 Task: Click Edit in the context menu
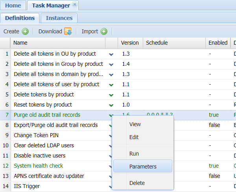134,137
